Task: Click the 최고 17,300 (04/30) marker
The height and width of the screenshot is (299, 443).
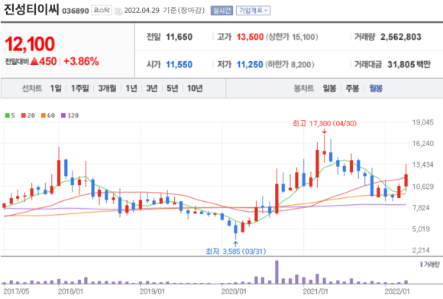Action: (x=325, y=124)
